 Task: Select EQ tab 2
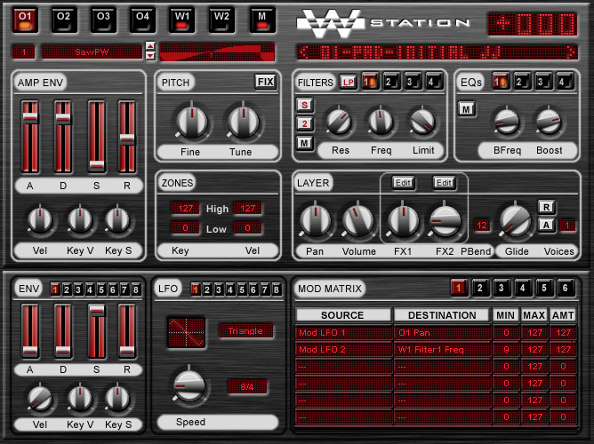tap(522, 82)
